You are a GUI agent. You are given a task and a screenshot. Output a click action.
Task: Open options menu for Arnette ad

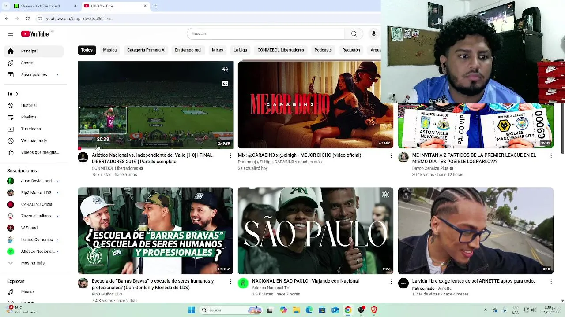click(x=551, y=281)
